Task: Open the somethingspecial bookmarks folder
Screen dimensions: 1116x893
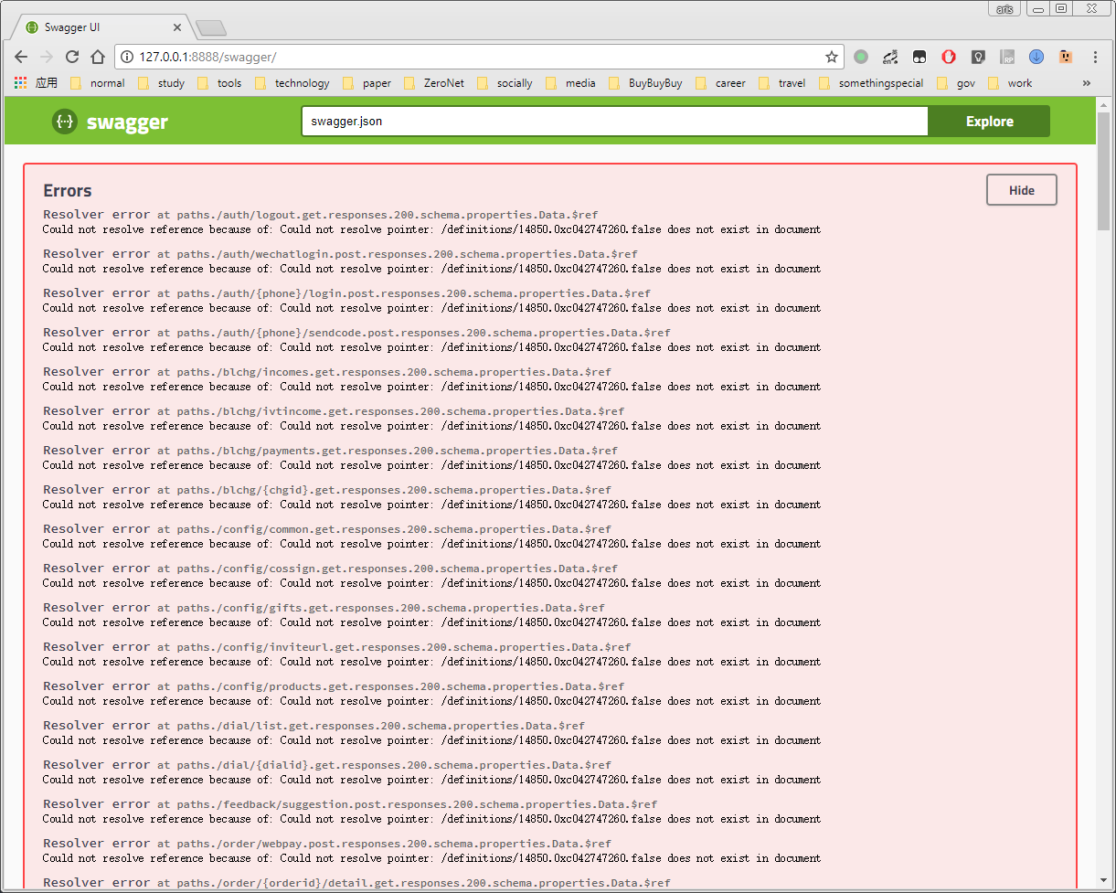Action: tap(872, 83)
